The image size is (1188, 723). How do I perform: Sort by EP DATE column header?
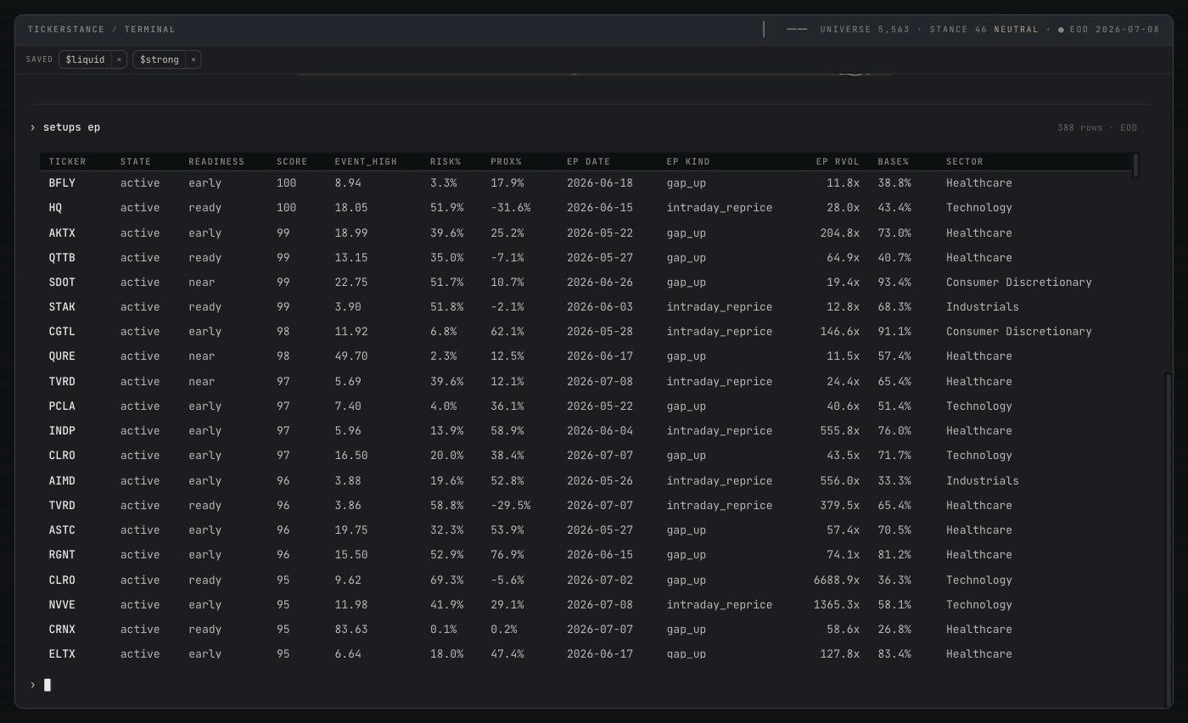(x=588, y=161)
